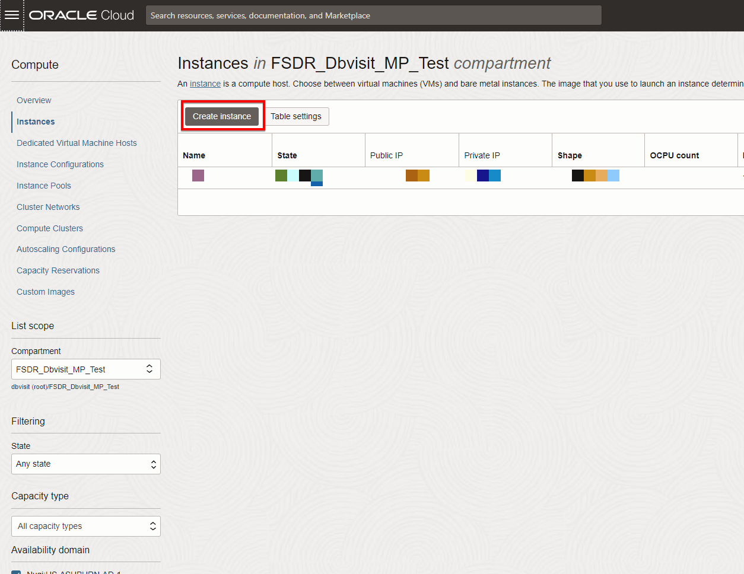Expand the Compartment dropdown FSDR_Dbvisit_MP_Test
Screen dimensions: 744x574
(86, 369)
